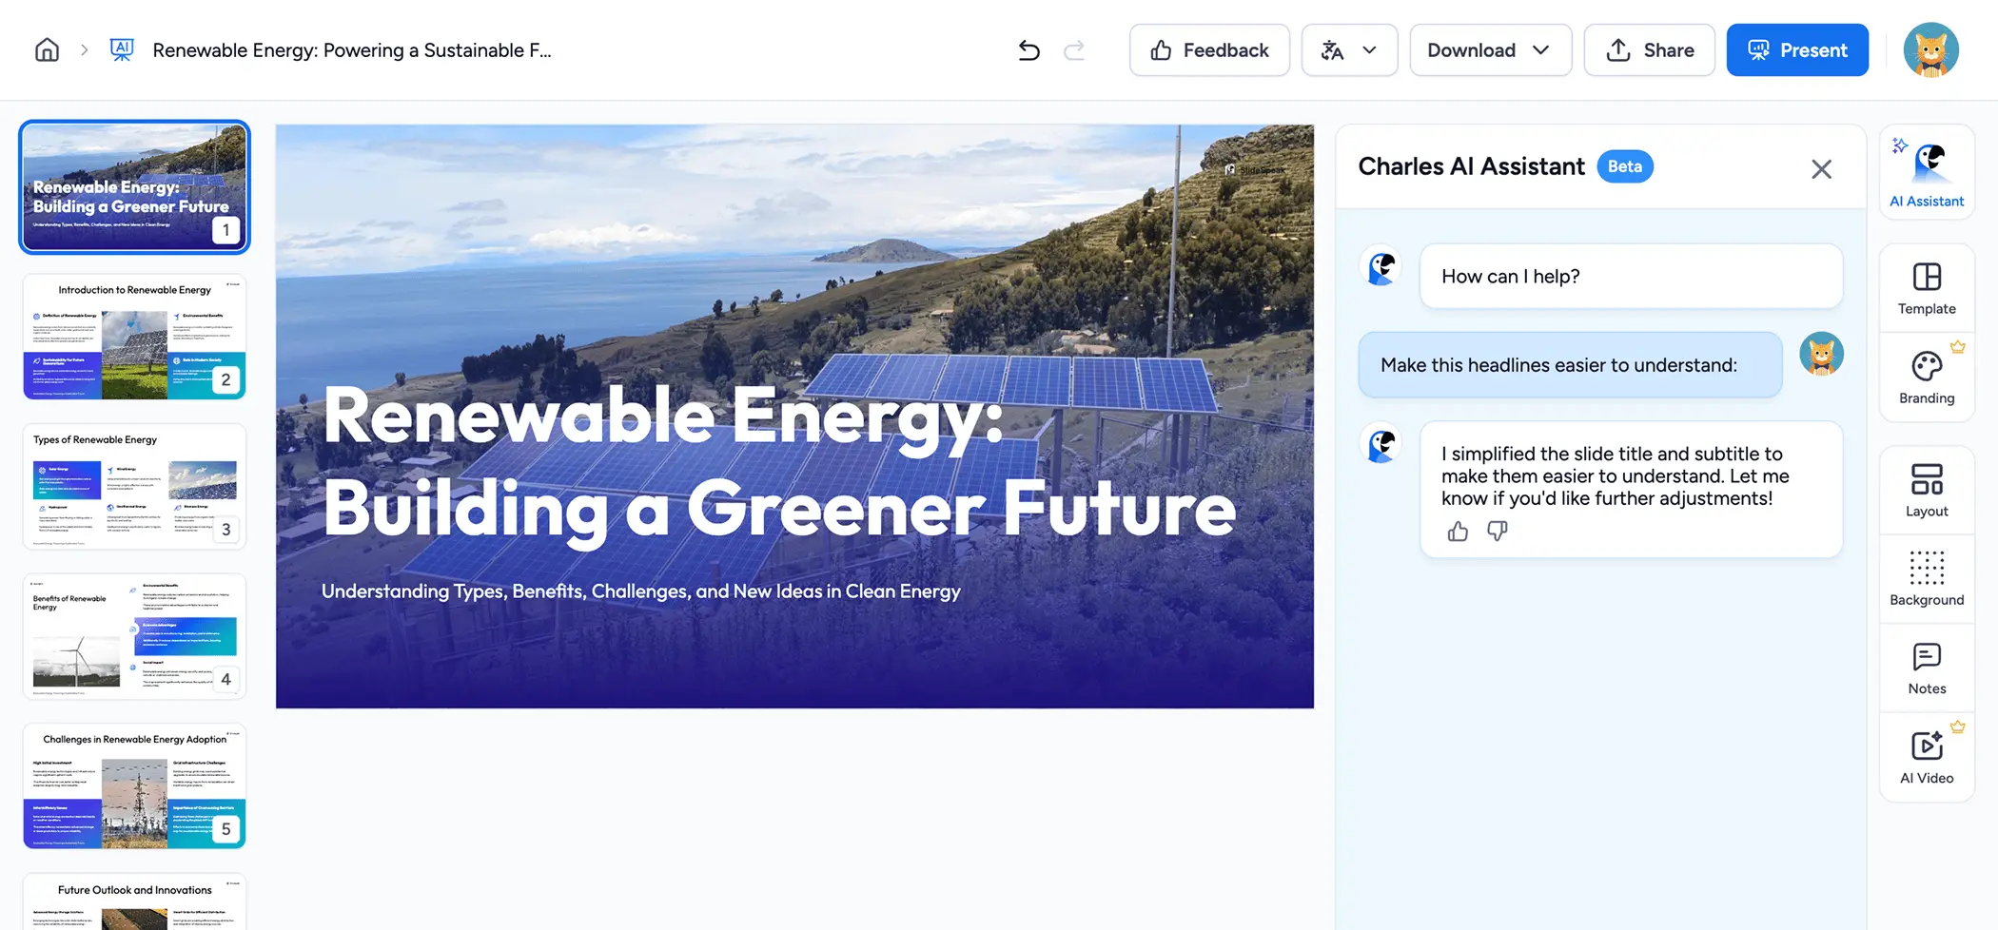
Task: Open the Layout options
Action: click(1927, 490)
